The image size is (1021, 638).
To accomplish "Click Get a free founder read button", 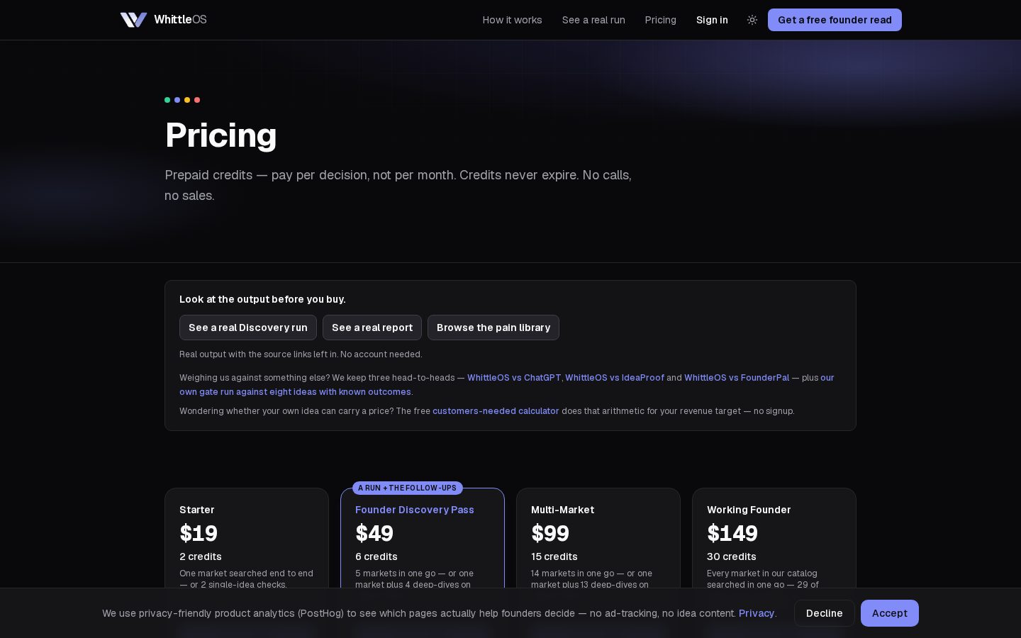I will point(835,20).
